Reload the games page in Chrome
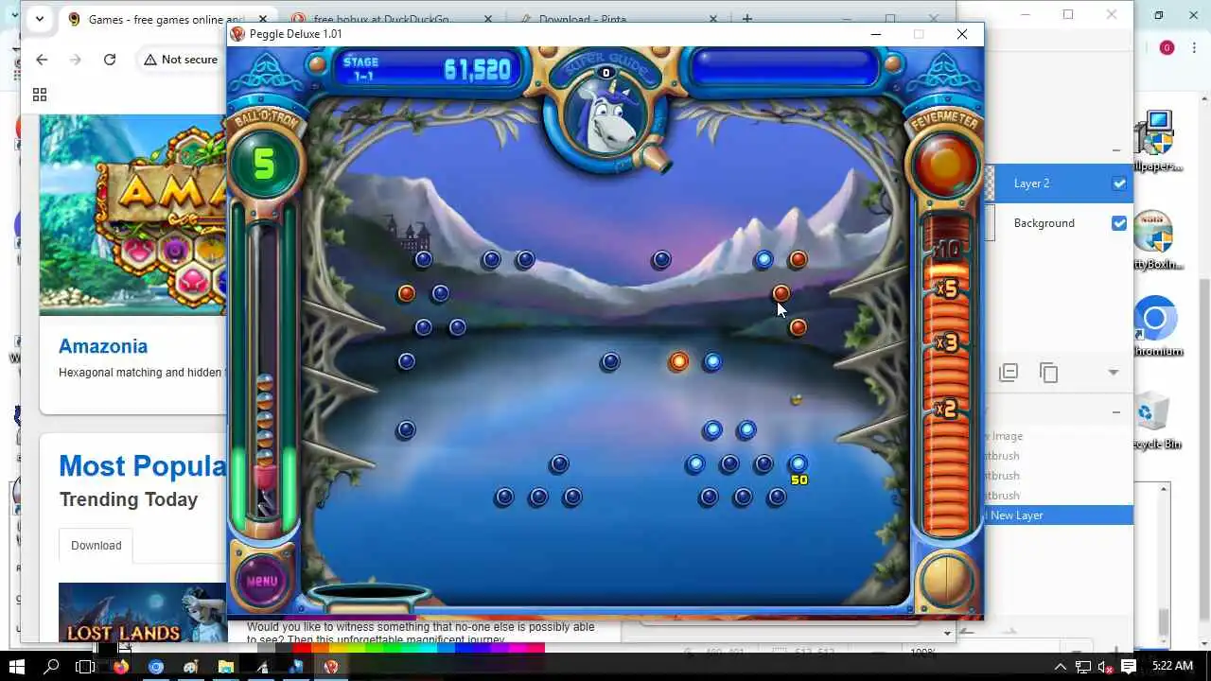The image size is (1211, 681). 110,60
